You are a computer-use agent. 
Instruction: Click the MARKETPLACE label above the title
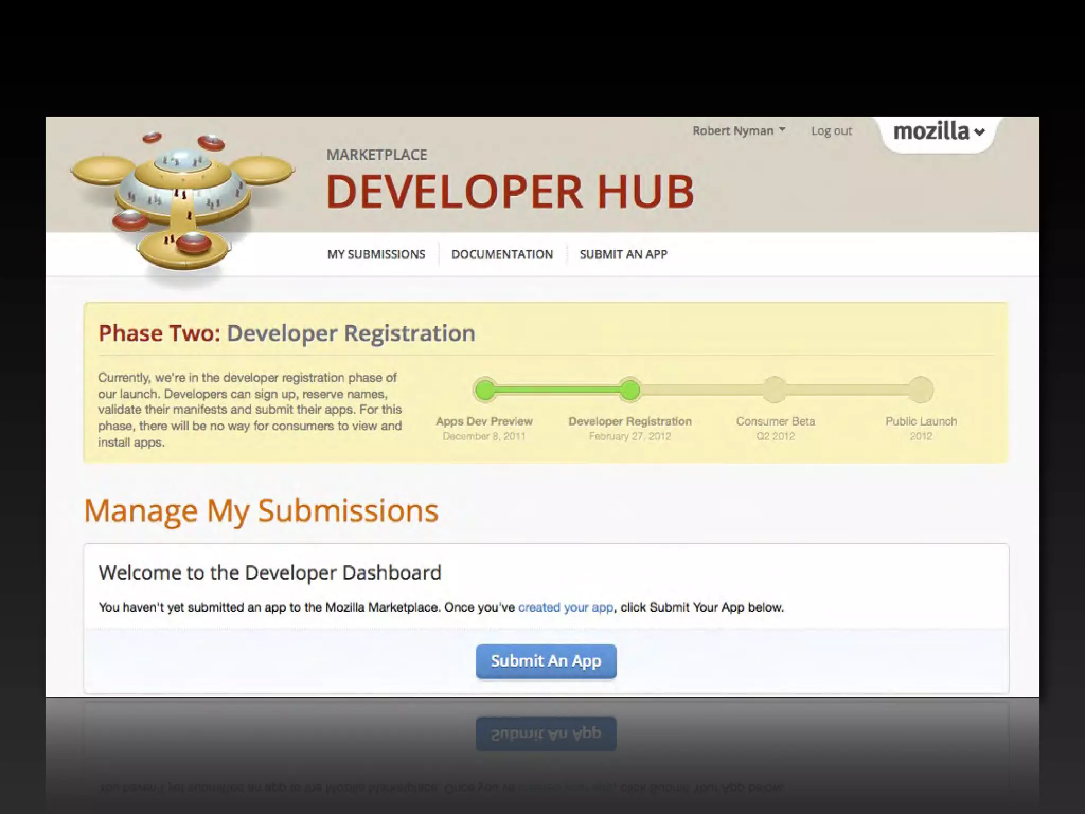[377, 155]
